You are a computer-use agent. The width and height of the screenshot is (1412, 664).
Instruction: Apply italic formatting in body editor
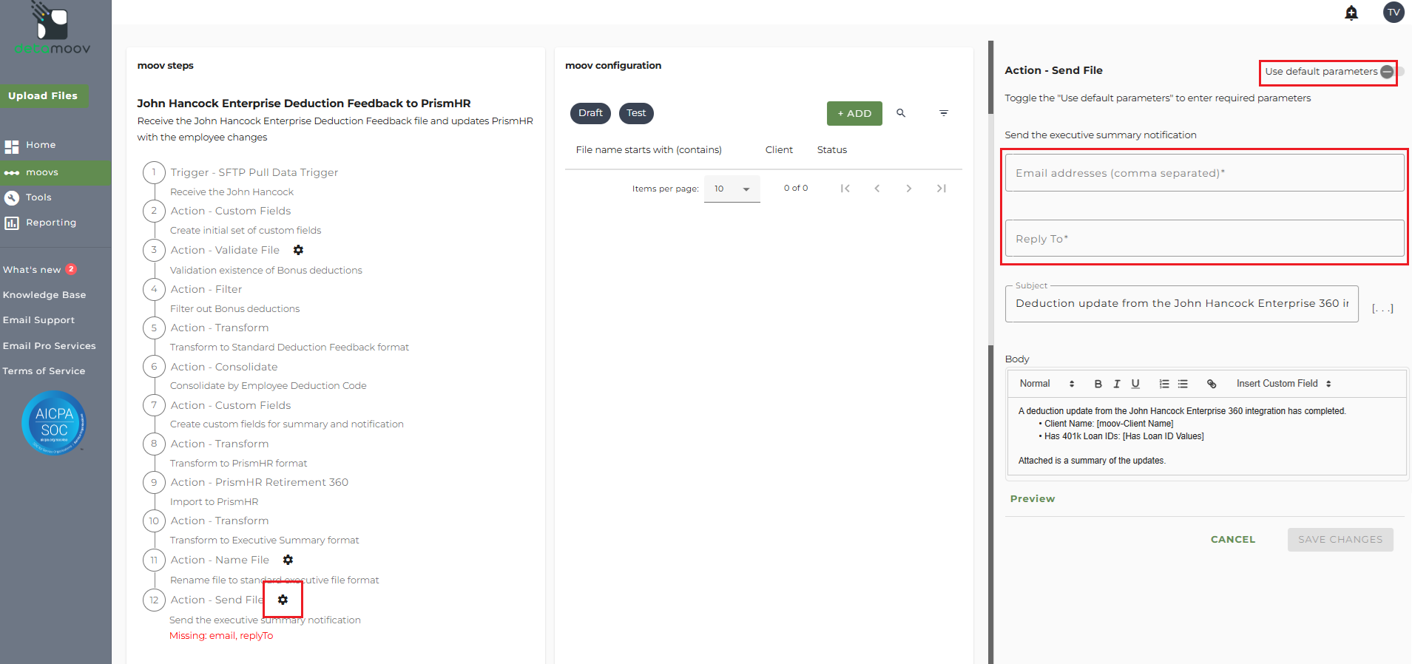click(1117, 384)
